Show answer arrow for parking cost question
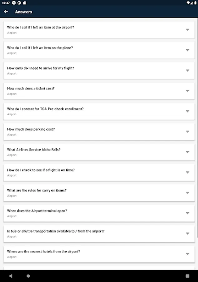This screenshot has height=282, width=198. (x=187, y=132)
